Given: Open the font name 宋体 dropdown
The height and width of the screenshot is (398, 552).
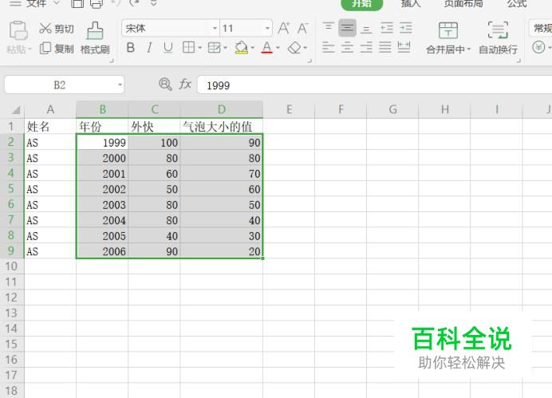Looking at the screenshot, I should point(215,28).
